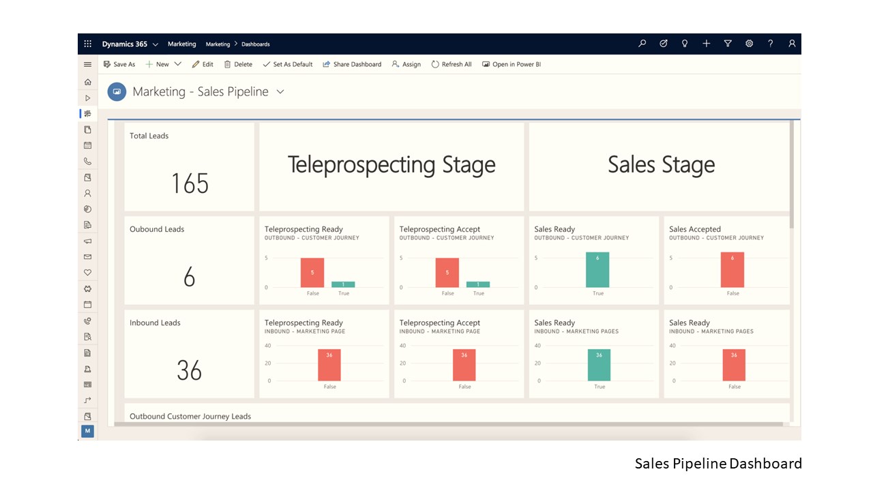The height and width of the screenshot is (491, 873).
Task: Click the Marketing breadcrumb item
Action: point(218,44)
